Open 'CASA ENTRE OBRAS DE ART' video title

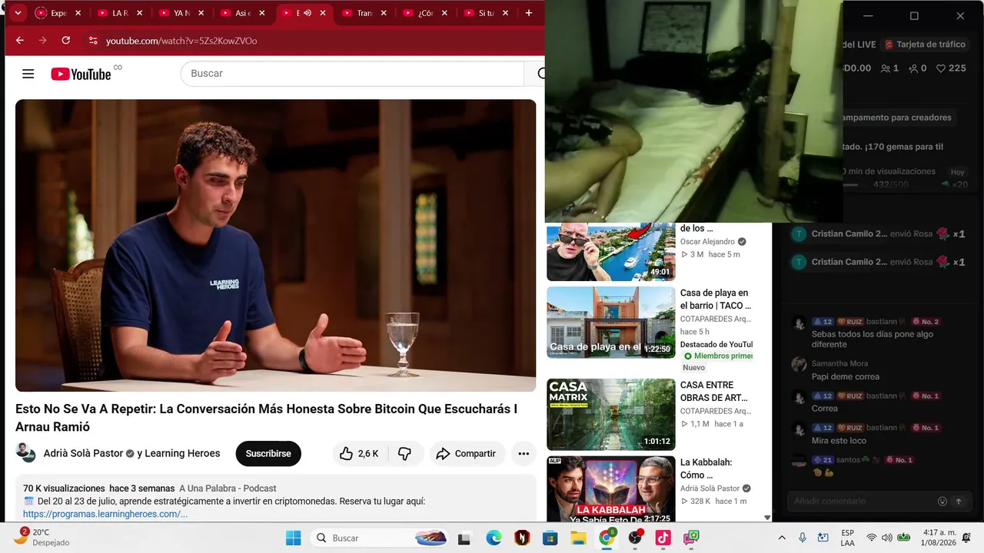click(714, 392)
